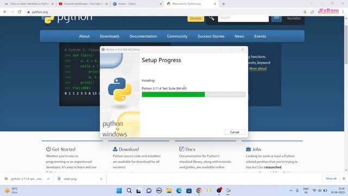
Task: Cancel the Python setup installation
Action: (x=234, y=132)
